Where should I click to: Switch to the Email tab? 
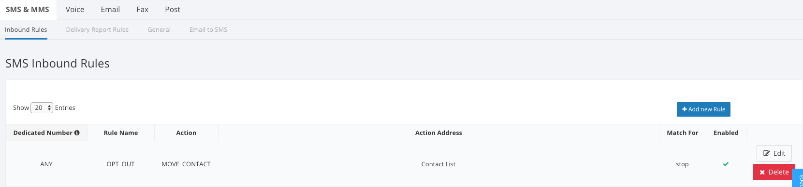click(x=110, y=10)
